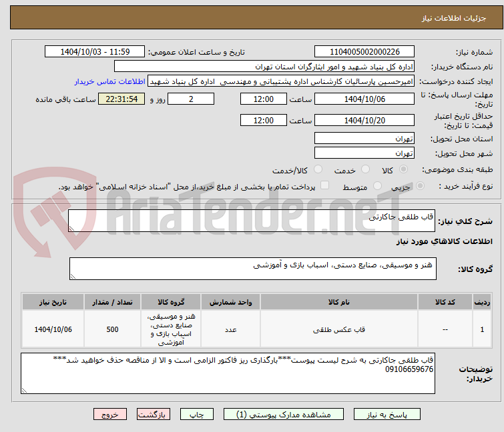The height and width of the screenshot is (432, 504).
Task: Open اطلاعات تماس خریدار link
Action: point(109,81)
